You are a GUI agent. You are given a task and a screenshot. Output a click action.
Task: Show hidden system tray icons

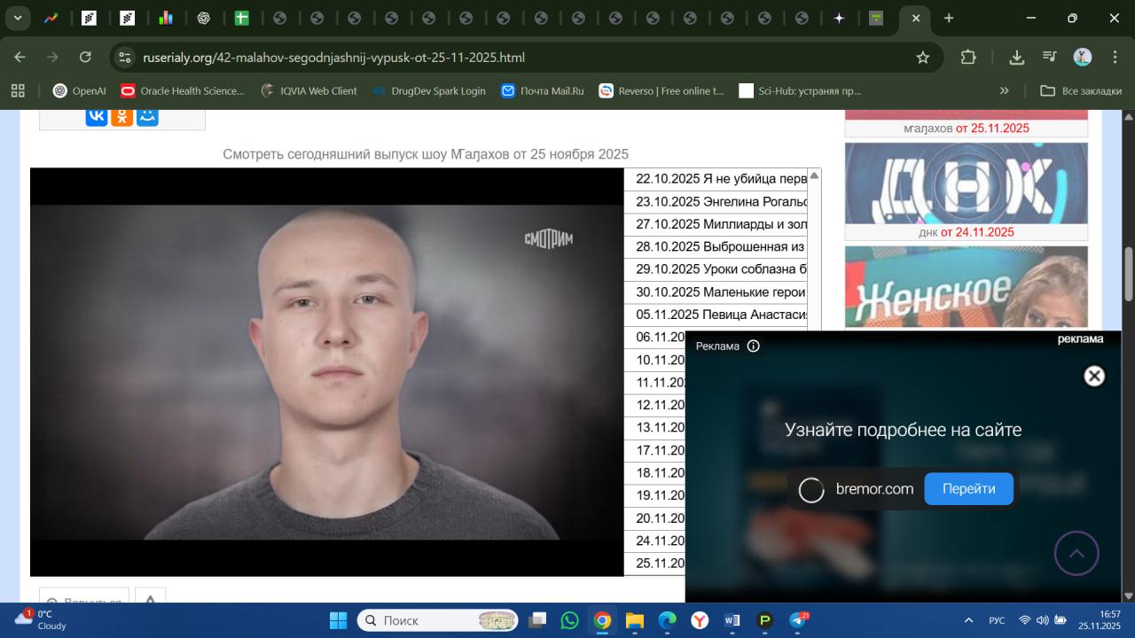967,620
